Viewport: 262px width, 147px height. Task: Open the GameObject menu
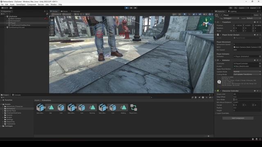[x=21, y=4]
